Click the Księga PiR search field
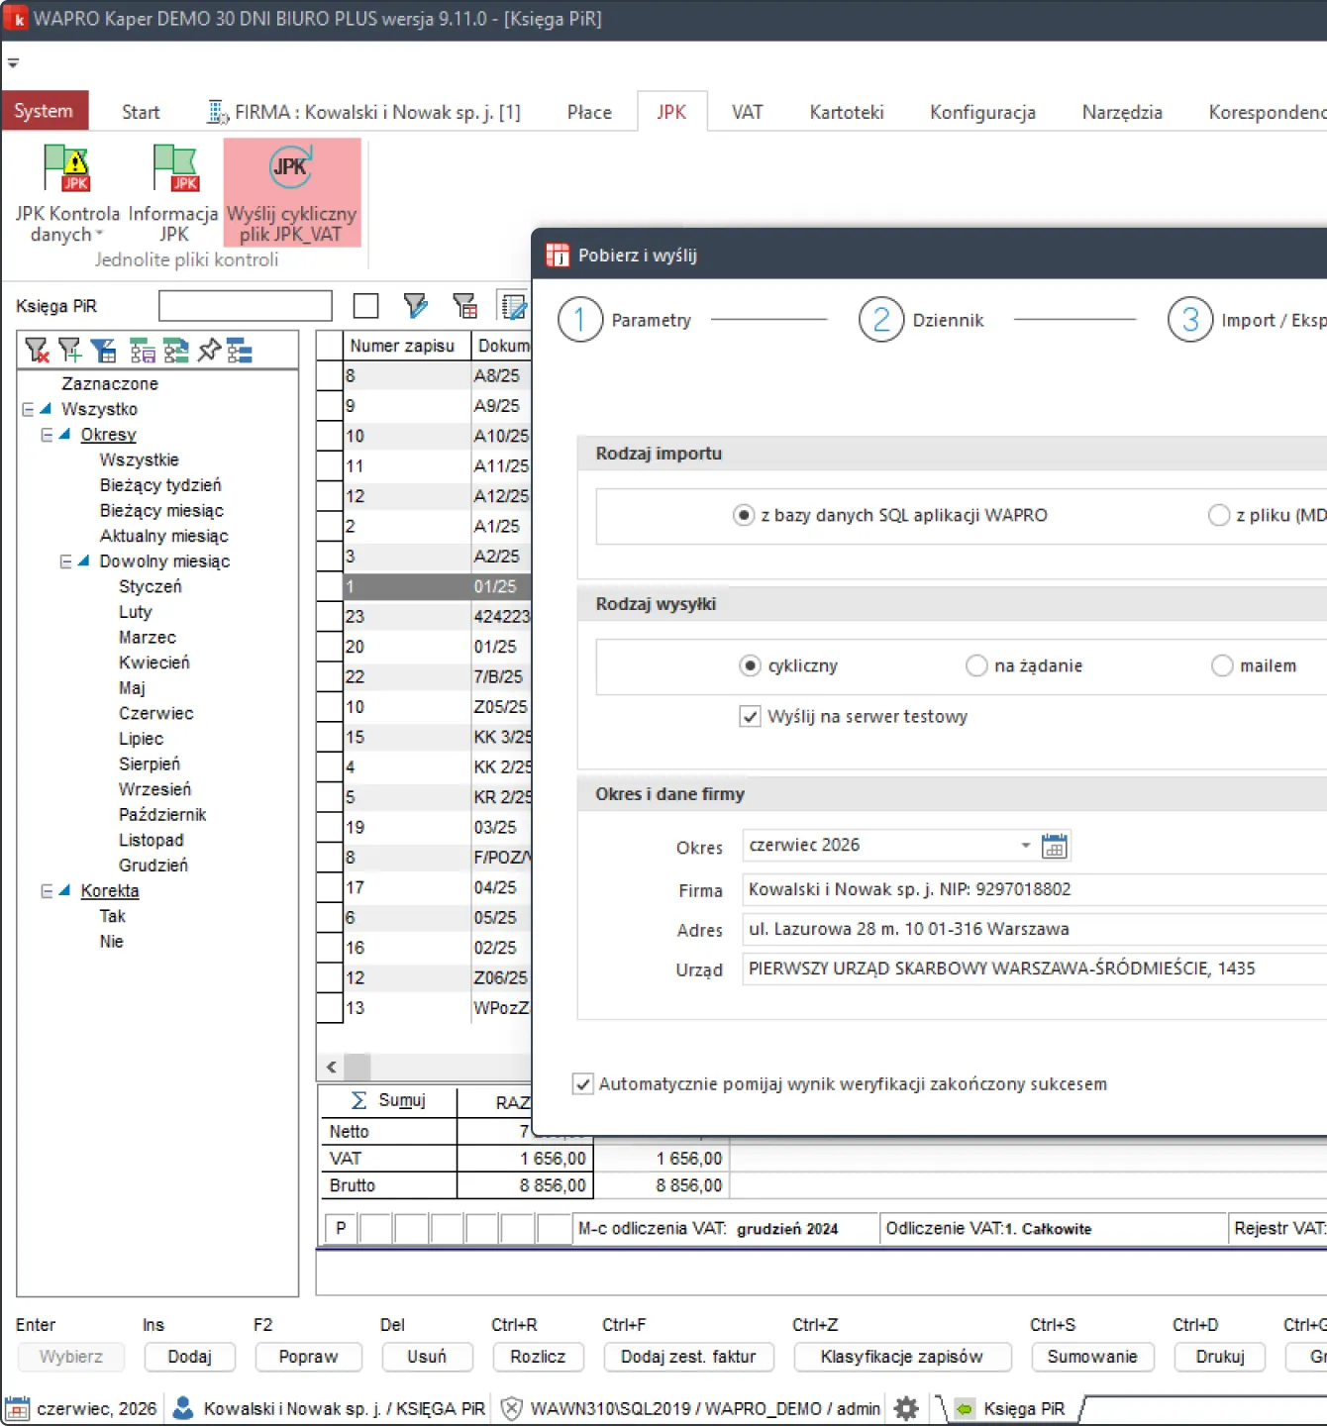Image resolution: width=1327 pixels, height=1426 pixels. tap(246, 306)
